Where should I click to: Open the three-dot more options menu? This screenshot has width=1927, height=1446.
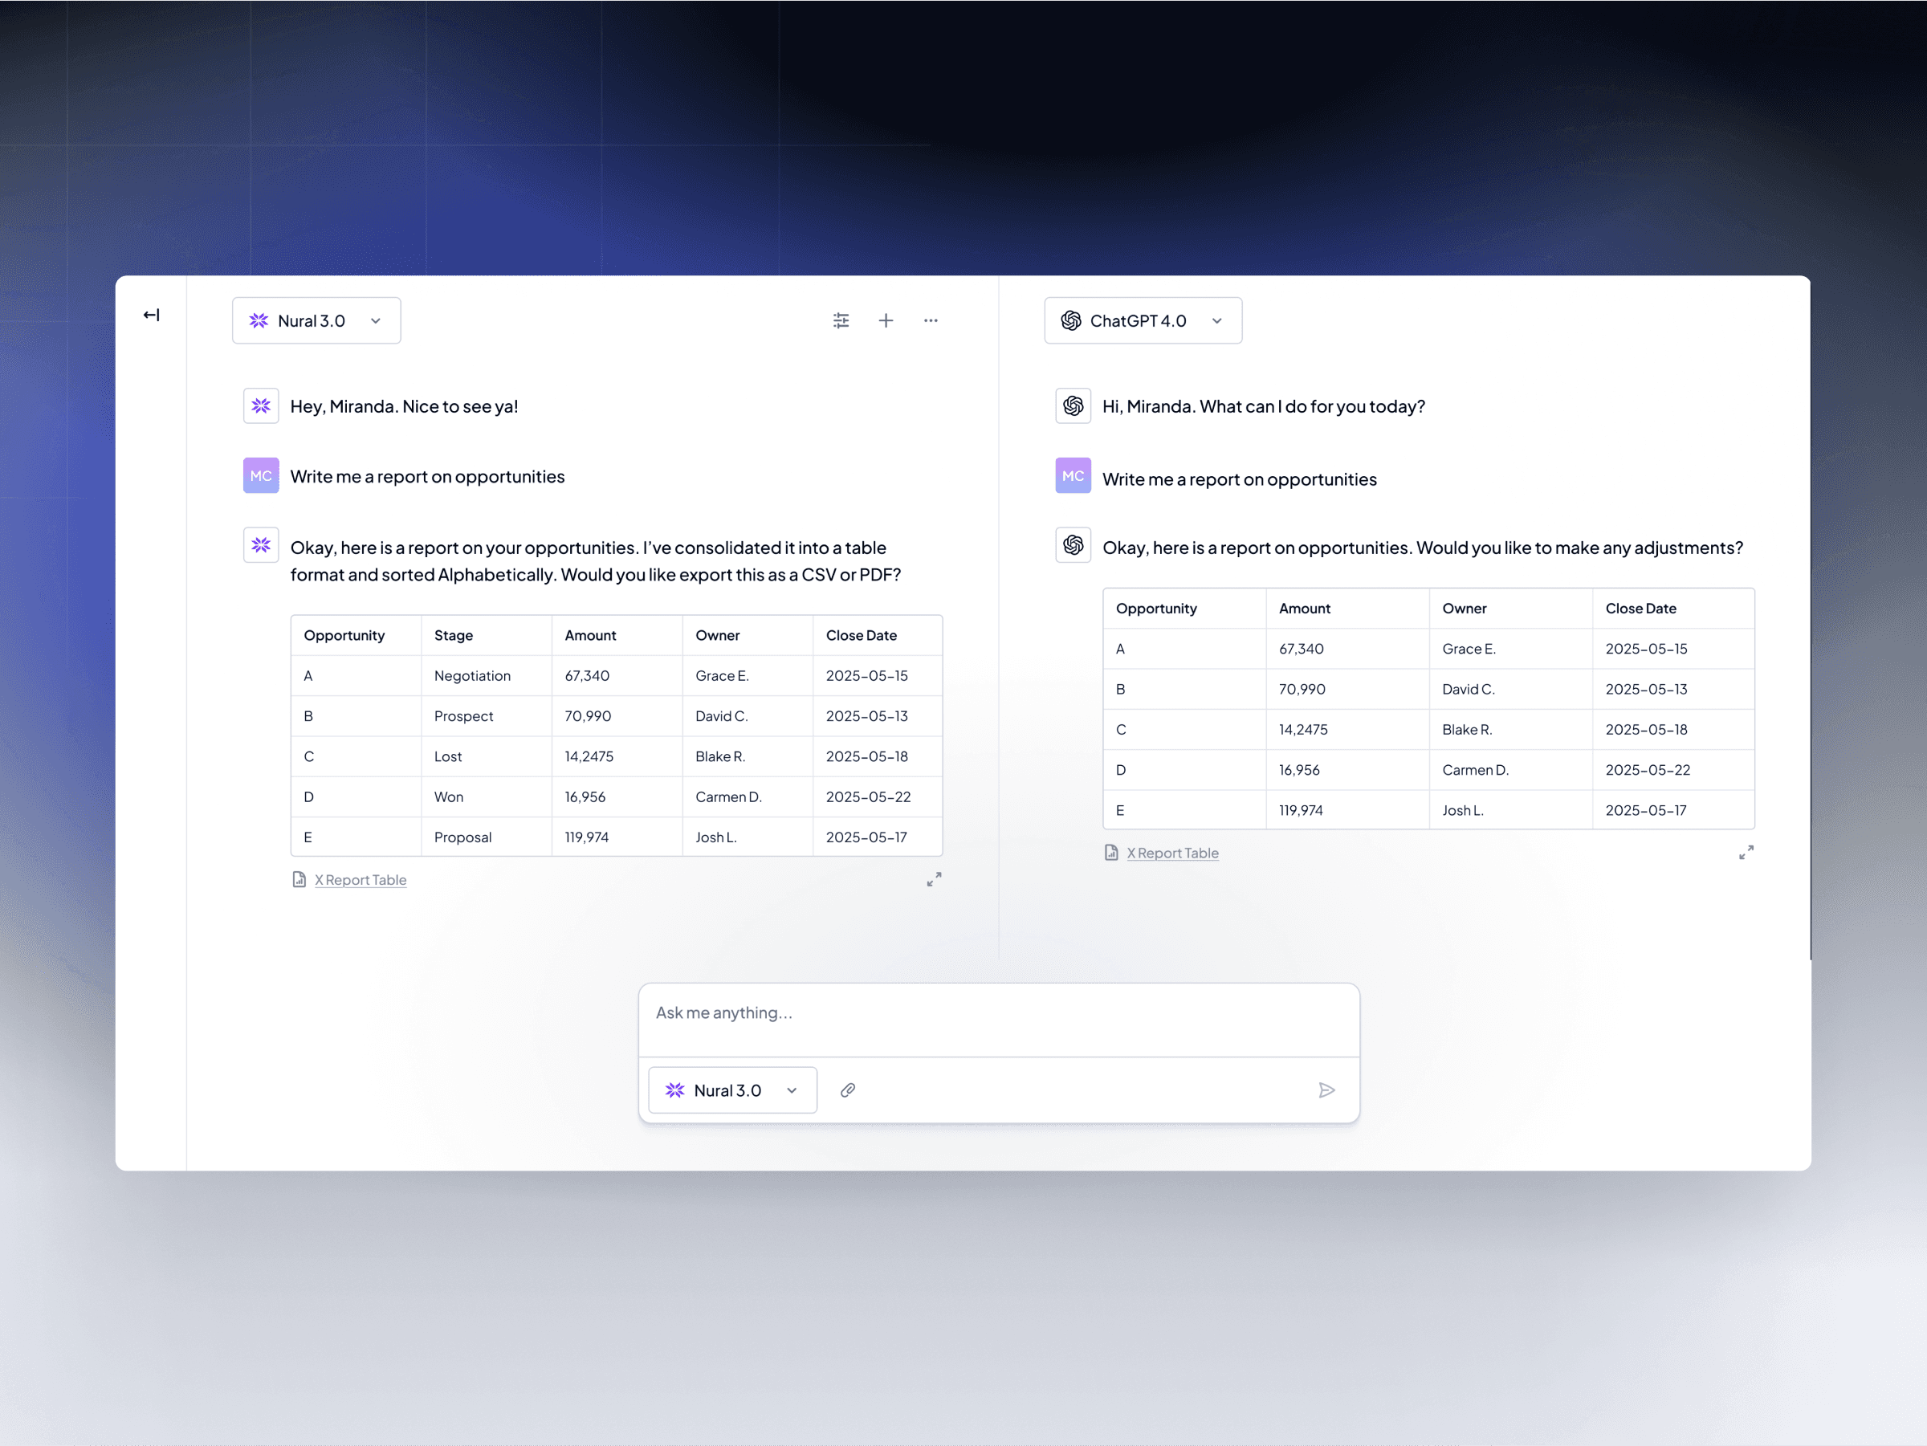[931, 320]
